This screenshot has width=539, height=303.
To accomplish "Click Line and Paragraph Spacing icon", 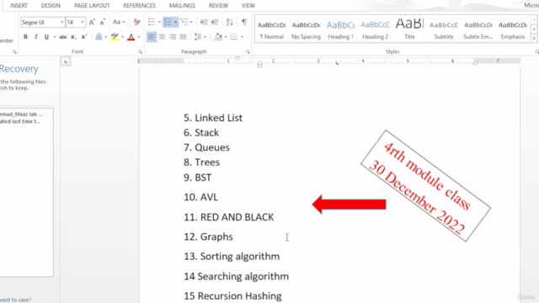I will (x=198, y=37).
